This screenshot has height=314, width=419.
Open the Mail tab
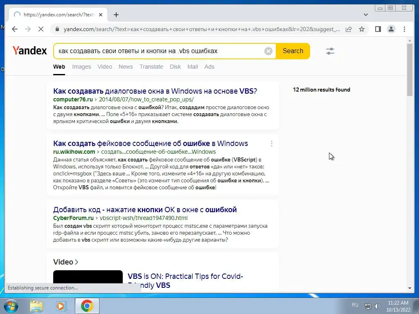click(193, 67)
